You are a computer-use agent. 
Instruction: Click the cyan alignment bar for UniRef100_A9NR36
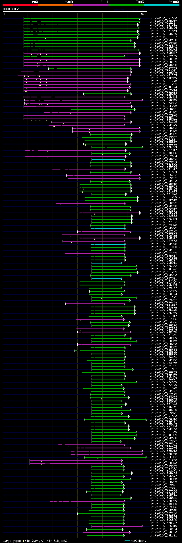click(x=108, y=160)
